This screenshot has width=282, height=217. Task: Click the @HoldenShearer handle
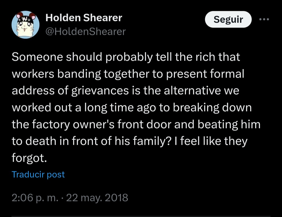click(x=85, y=32)
